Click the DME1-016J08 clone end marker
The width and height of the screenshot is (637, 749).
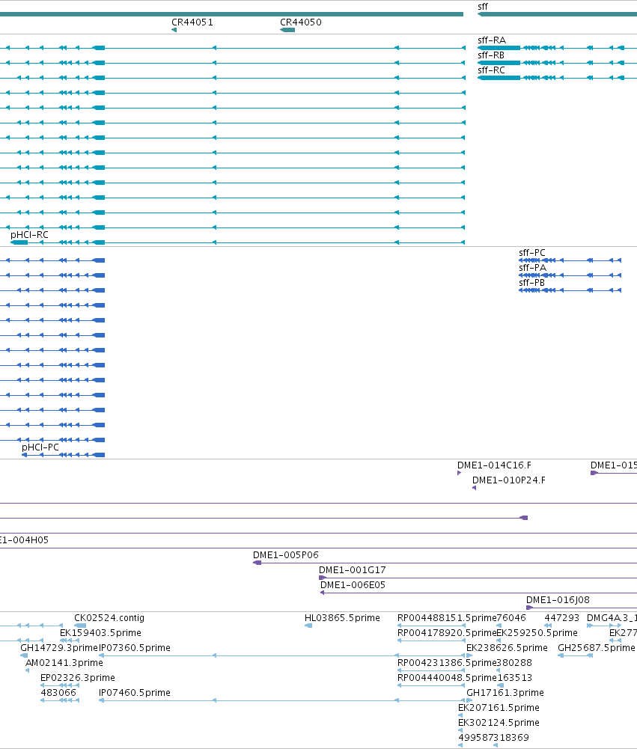(x=529, y=608)
